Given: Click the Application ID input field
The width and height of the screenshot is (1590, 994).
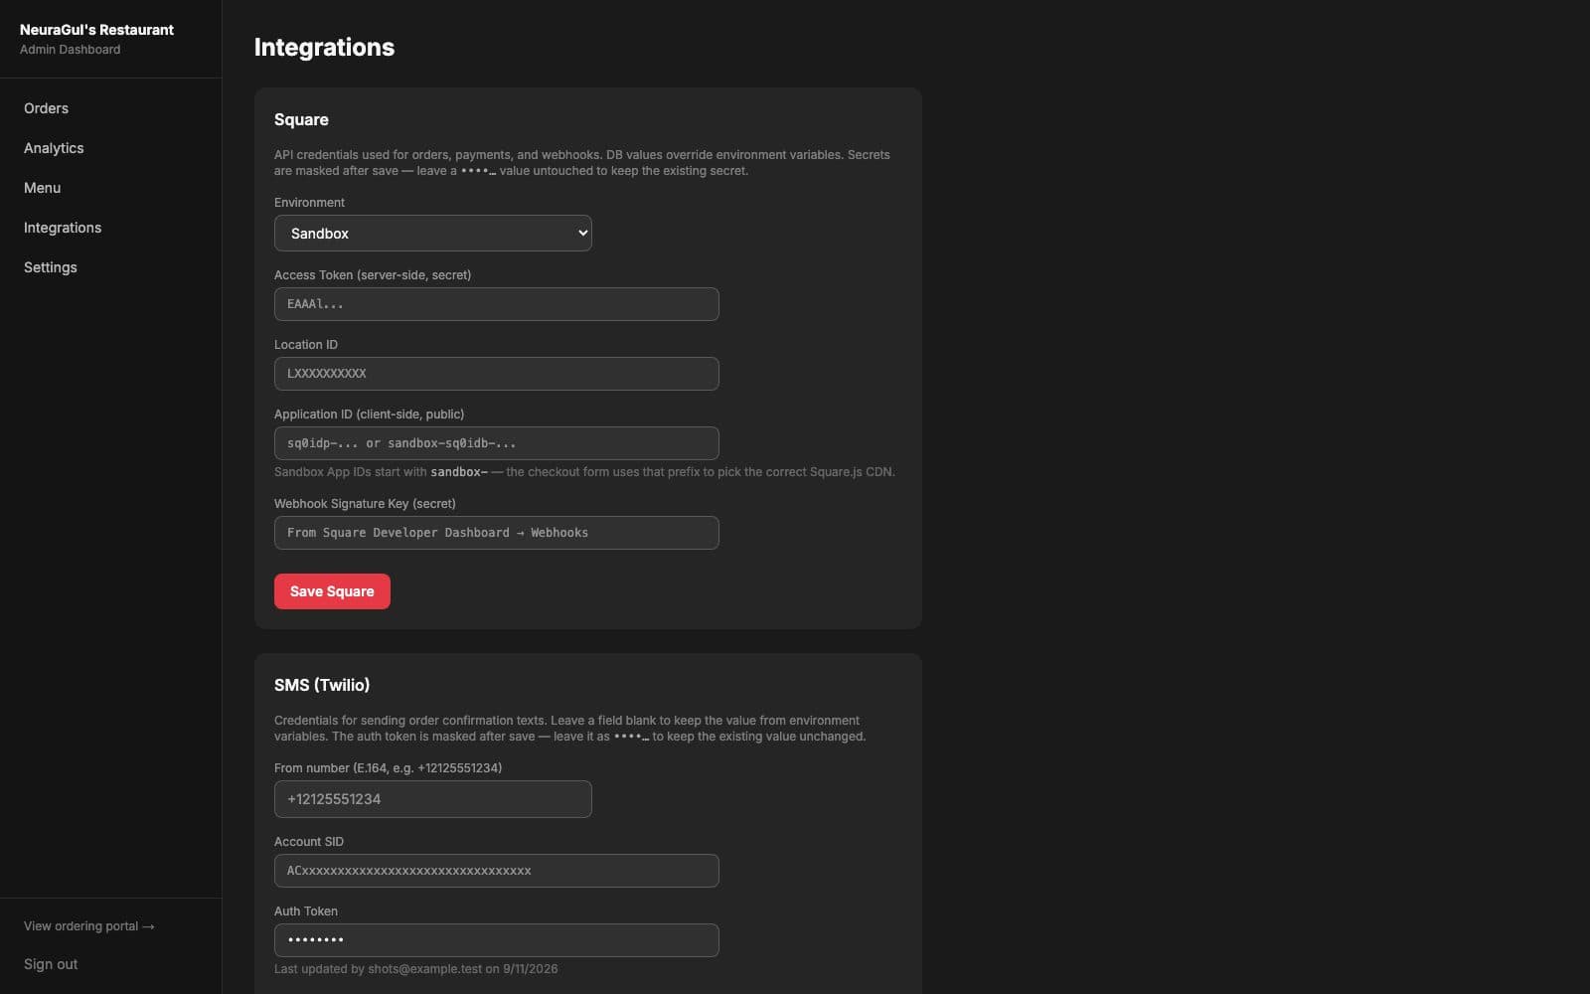Looking at the screenshot, I should [496, 443].
